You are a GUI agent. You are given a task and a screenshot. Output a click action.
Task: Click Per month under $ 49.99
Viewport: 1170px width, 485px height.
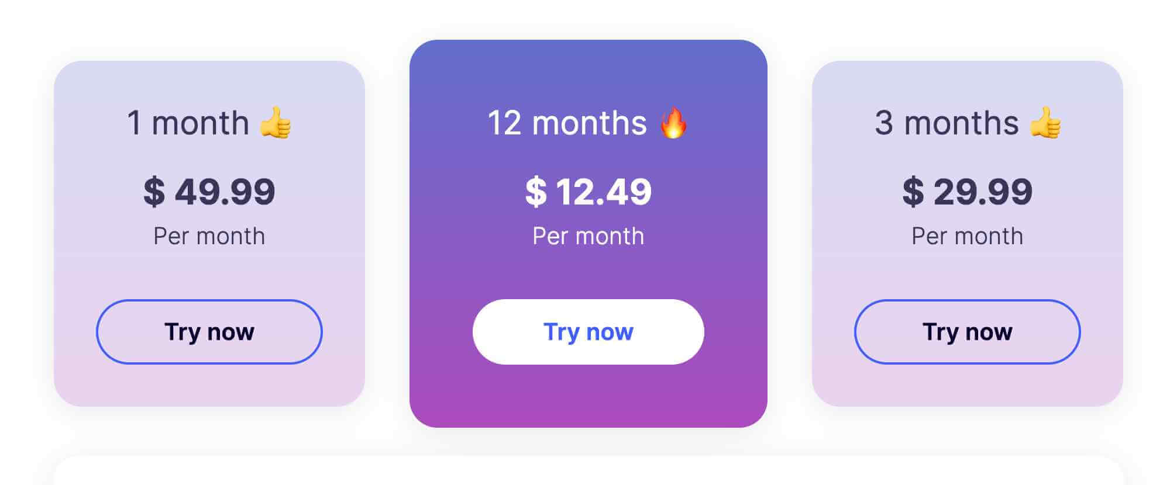[x=209, y=236]
